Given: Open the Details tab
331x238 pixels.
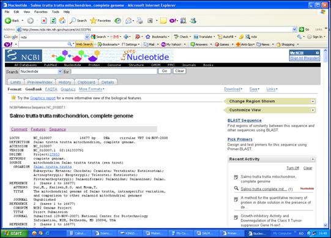Looking at the screenshot, I should tap(108, 82).
